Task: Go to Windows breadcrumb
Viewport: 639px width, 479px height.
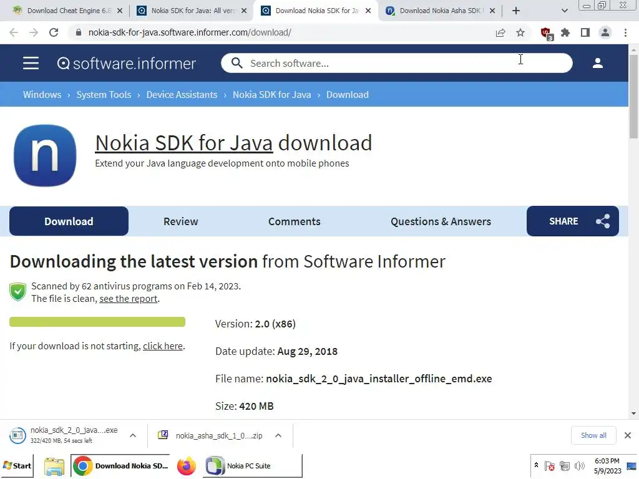Action: [x=42, y=95]
